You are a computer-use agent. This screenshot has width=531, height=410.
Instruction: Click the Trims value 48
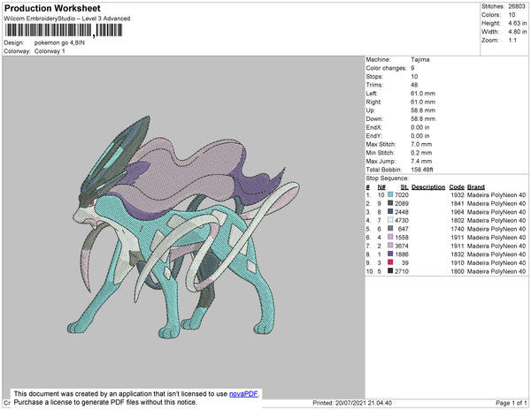(x=414, y=85)
